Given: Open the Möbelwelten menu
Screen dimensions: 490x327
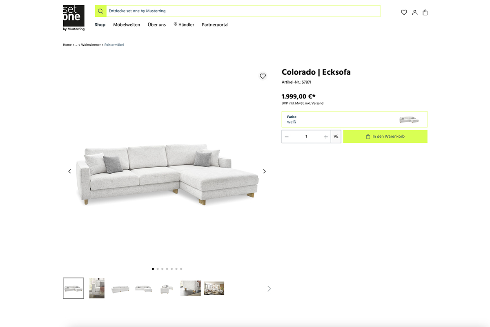Looking at the screenshot, I should point(127,25).
